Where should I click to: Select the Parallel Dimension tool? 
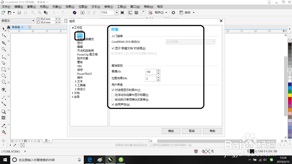point(3,97)
